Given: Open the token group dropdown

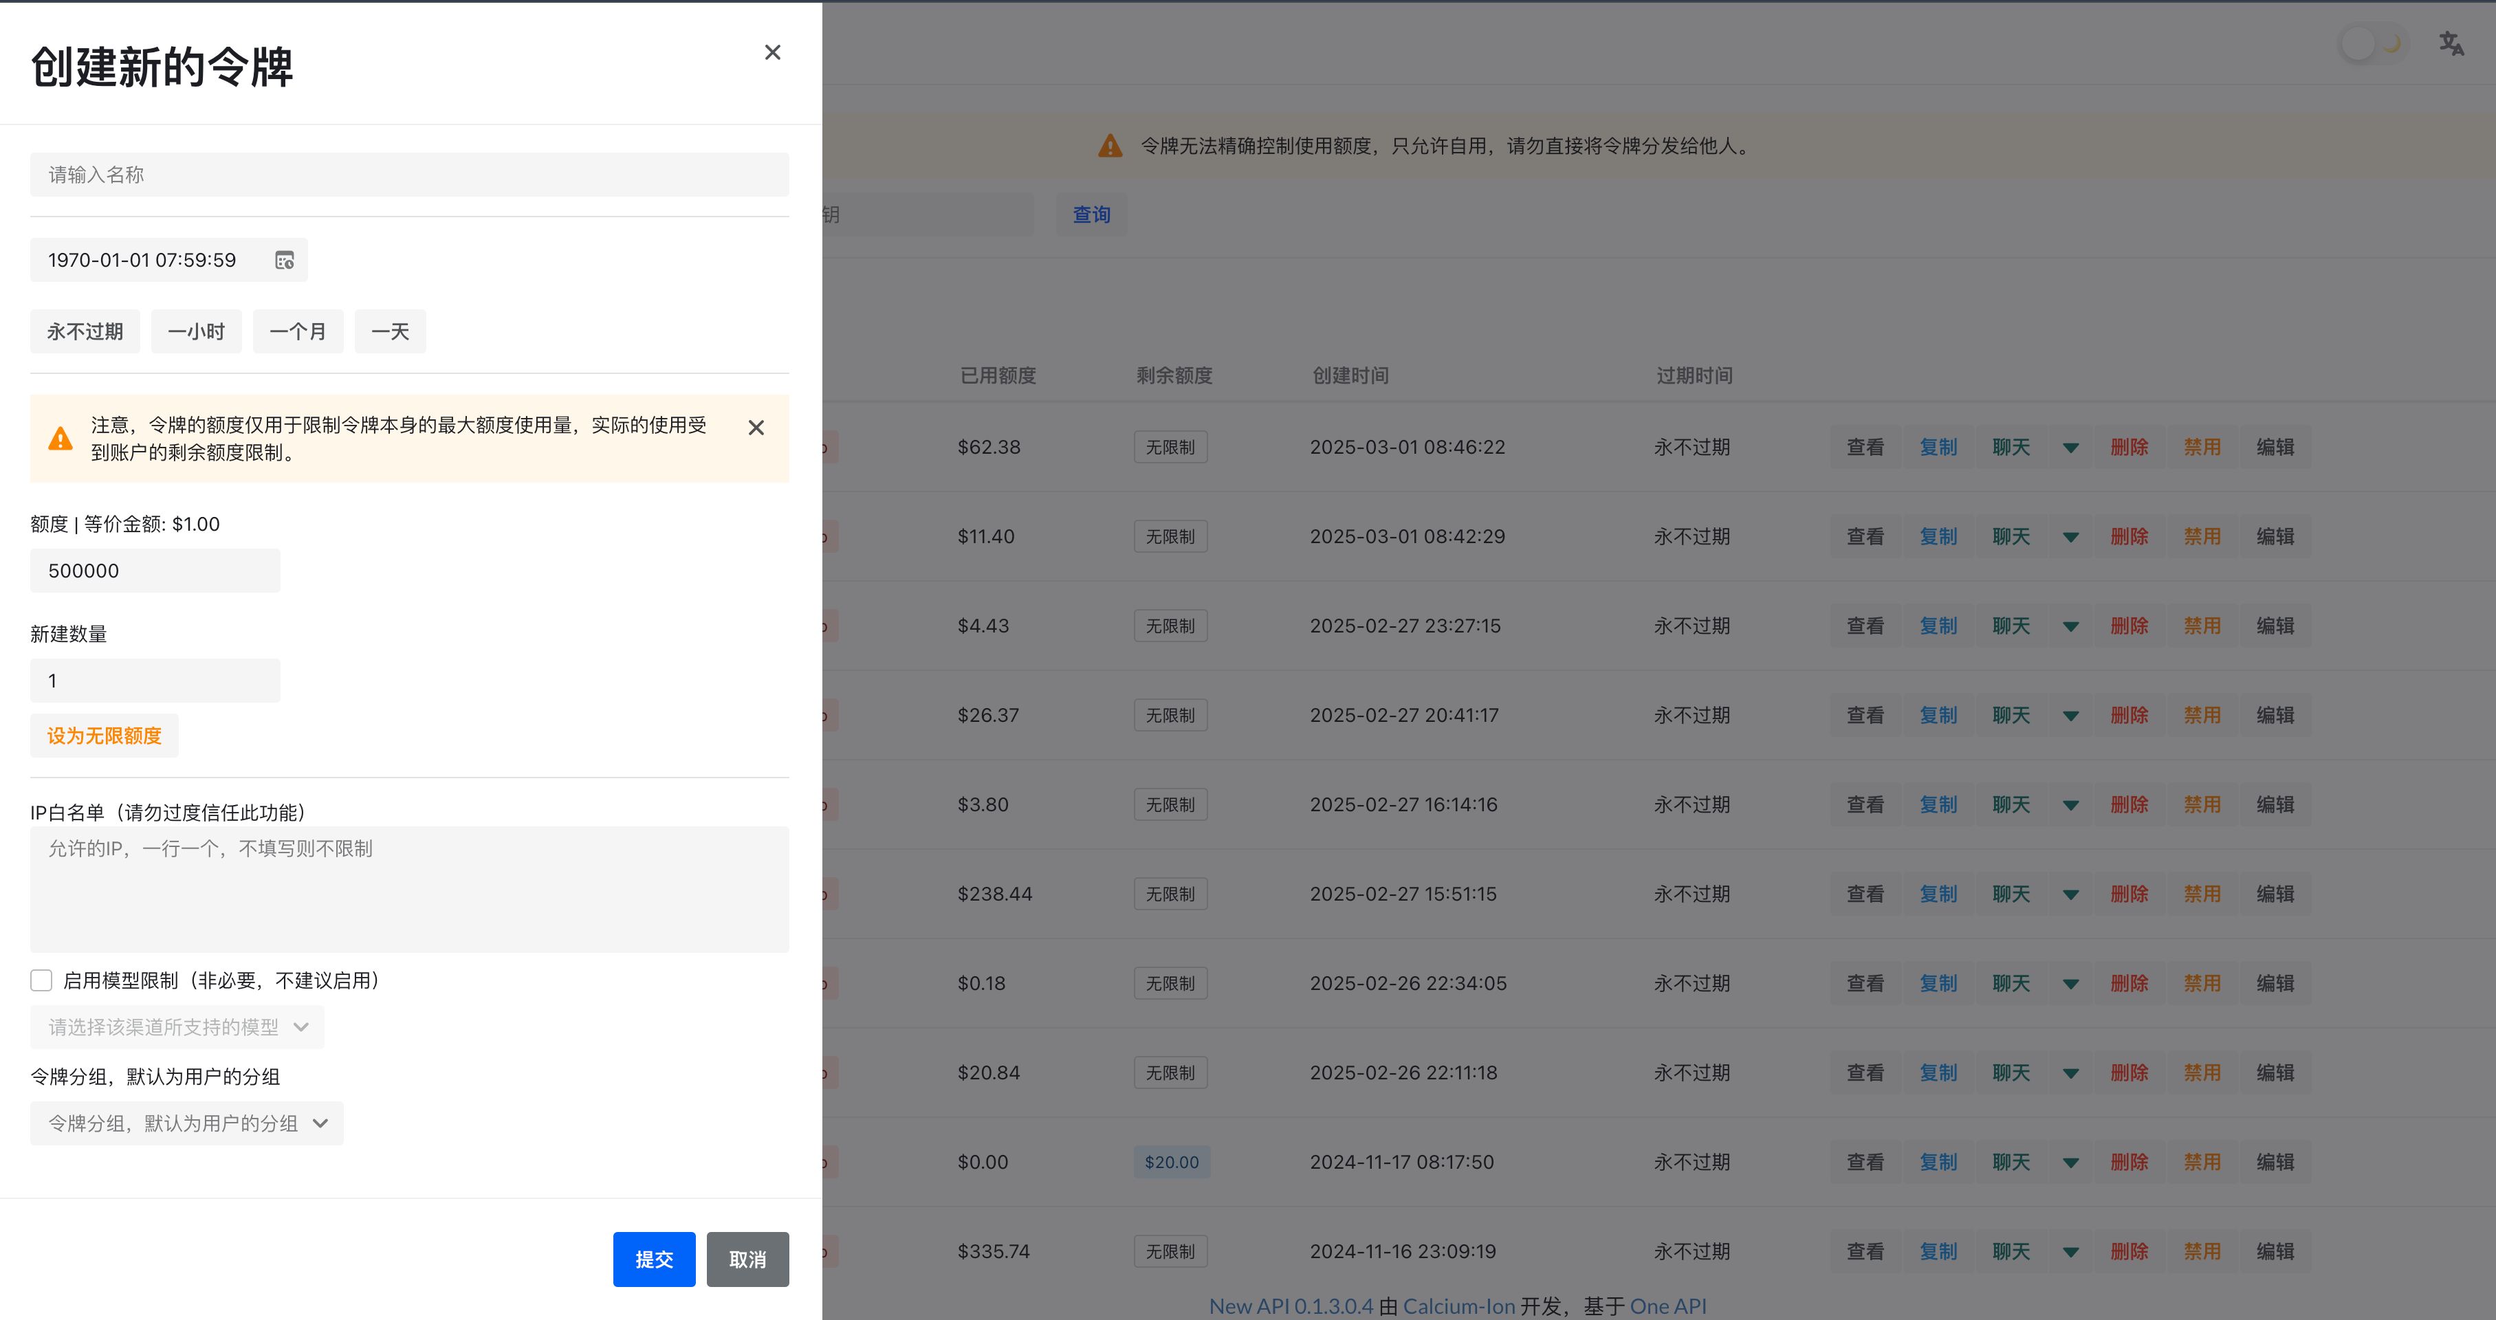Looking at the screenshot, I should point(187,1123).
